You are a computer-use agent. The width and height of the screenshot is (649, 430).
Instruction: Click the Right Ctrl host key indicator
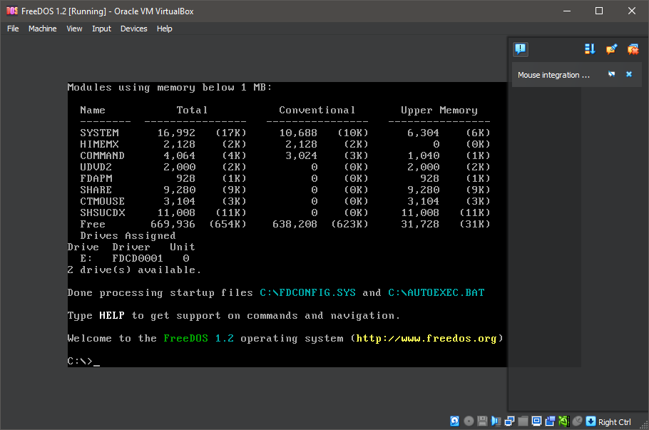click(614, 422)
